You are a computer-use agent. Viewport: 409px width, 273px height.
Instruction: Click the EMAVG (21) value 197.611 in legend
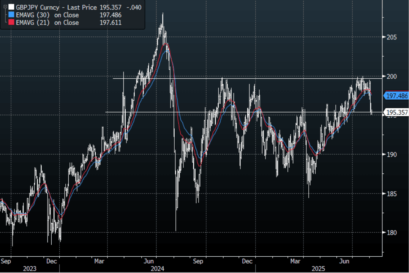109,23
